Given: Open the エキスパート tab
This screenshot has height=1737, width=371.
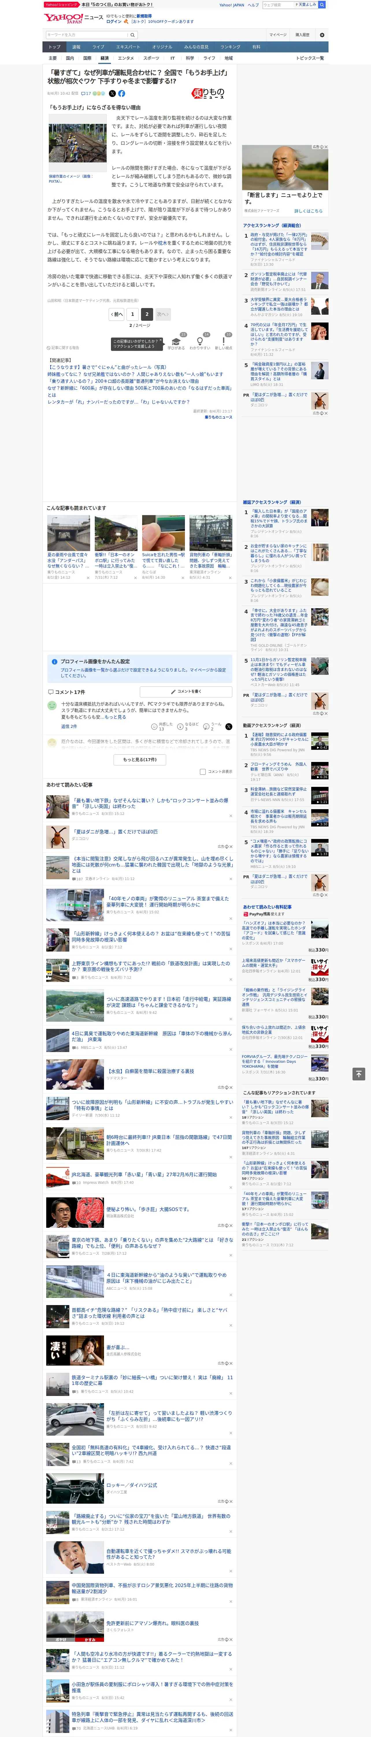Looking at the screenshot, I should point(128,47).
